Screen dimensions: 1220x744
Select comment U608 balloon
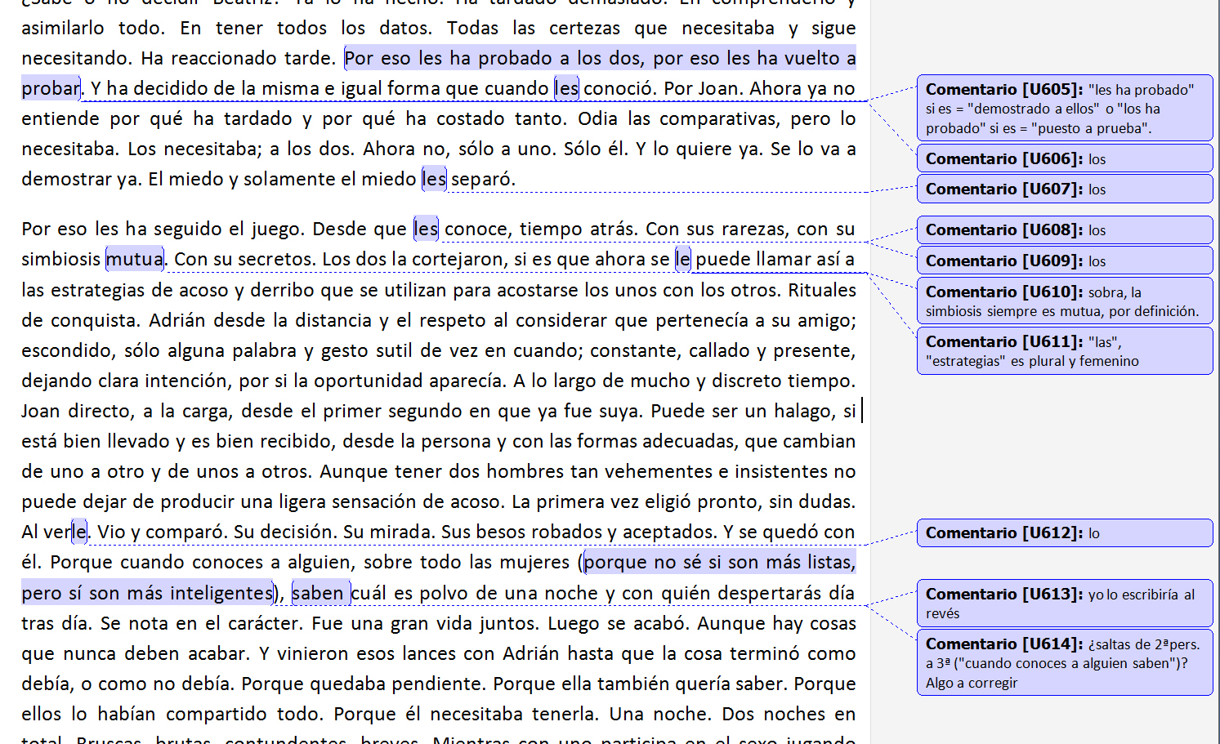pos(1065,229)
